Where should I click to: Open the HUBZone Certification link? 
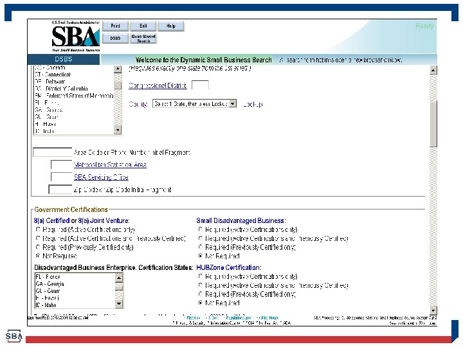tap(228, 267)
